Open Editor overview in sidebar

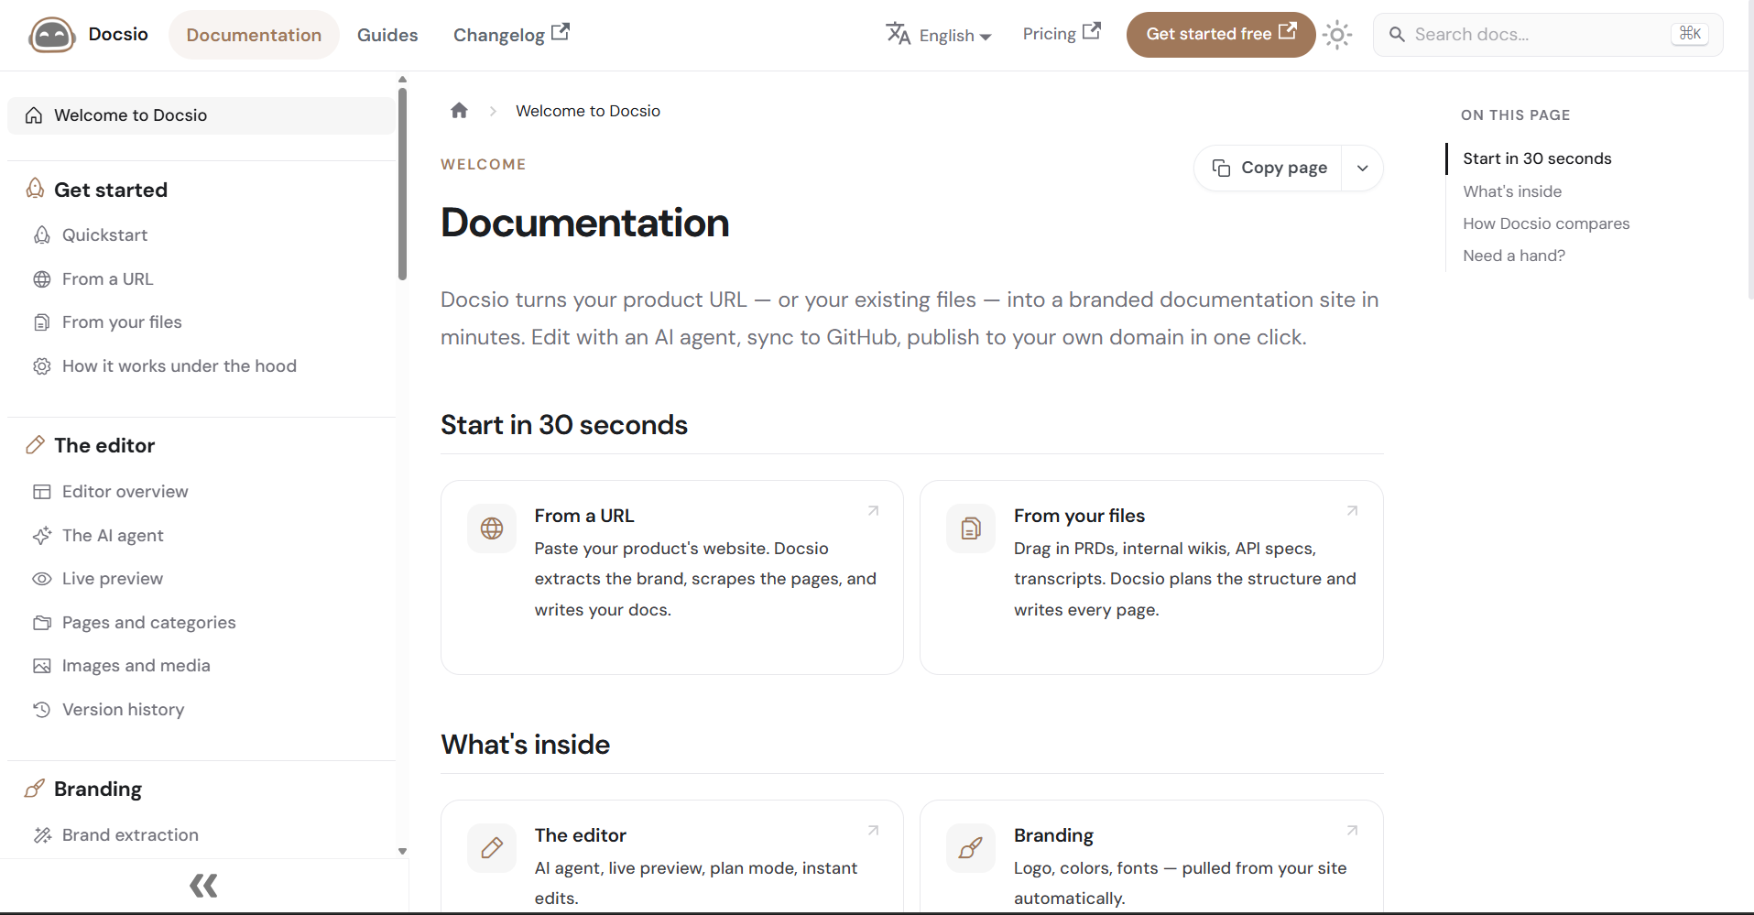click(125, 492)
